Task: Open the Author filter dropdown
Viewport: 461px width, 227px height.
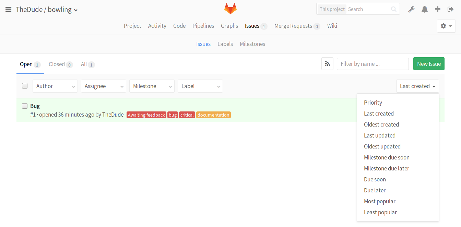Action: (x=55, y=86)
